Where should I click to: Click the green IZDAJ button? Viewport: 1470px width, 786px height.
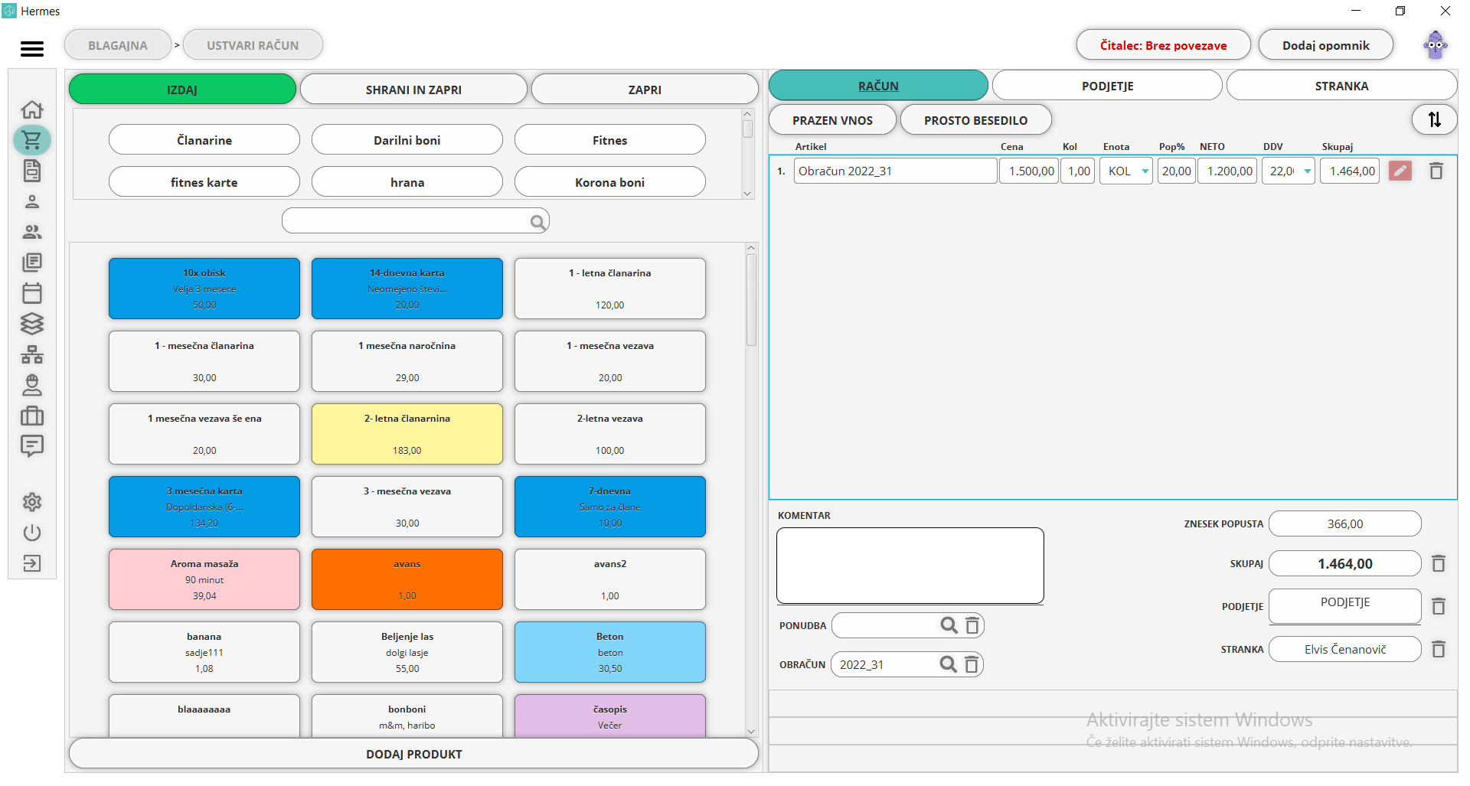pos(182,90)
